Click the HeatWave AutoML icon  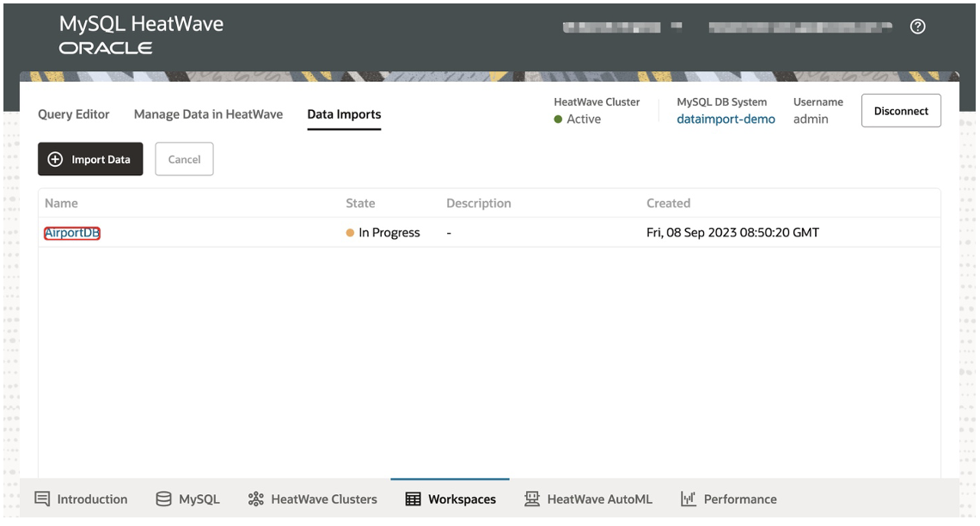click(x=530, y=498)
